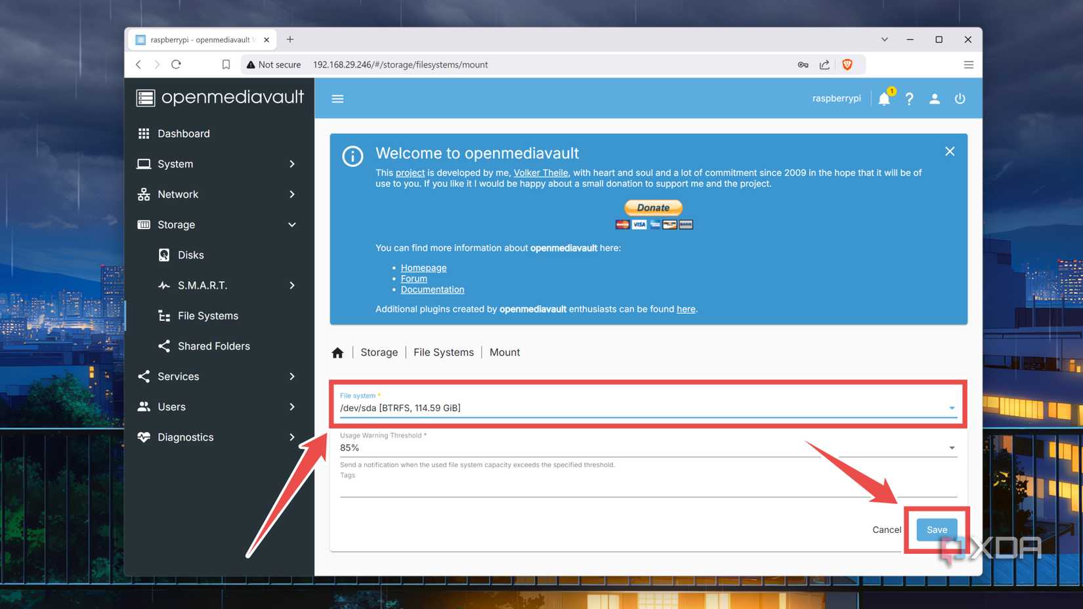Reload the browser page
The height and width of the screenshot is (609, 1083).
(x=176, y=64)
